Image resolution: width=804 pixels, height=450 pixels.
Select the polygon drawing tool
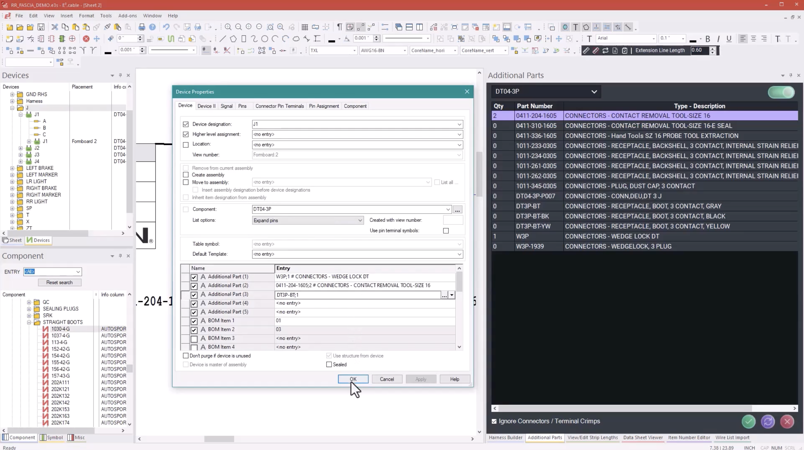tap(233, 39)
